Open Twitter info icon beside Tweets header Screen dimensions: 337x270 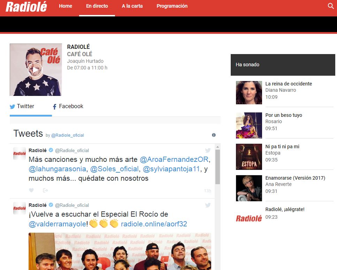coord(214,135)
